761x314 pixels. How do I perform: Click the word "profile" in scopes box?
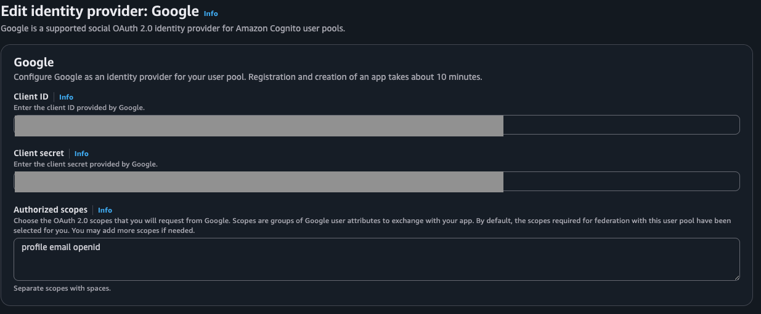pyautogui.click(x=35, y=248)
